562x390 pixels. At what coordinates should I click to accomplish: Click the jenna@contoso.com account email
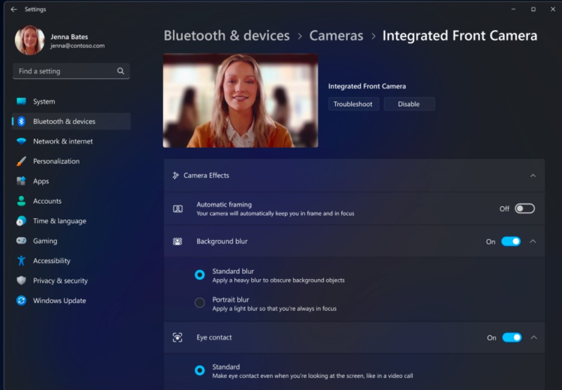coord(77,45)
